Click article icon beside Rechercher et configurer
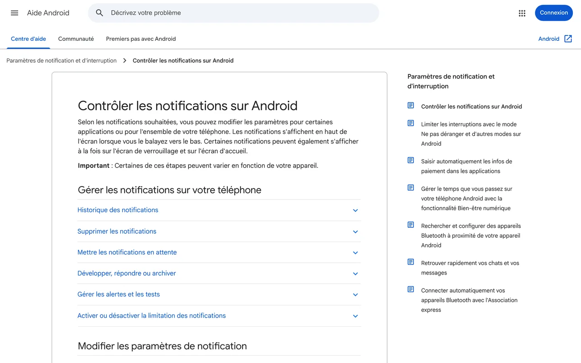The height and width of the screenshot is (363, 581). [x=411, y=225]
